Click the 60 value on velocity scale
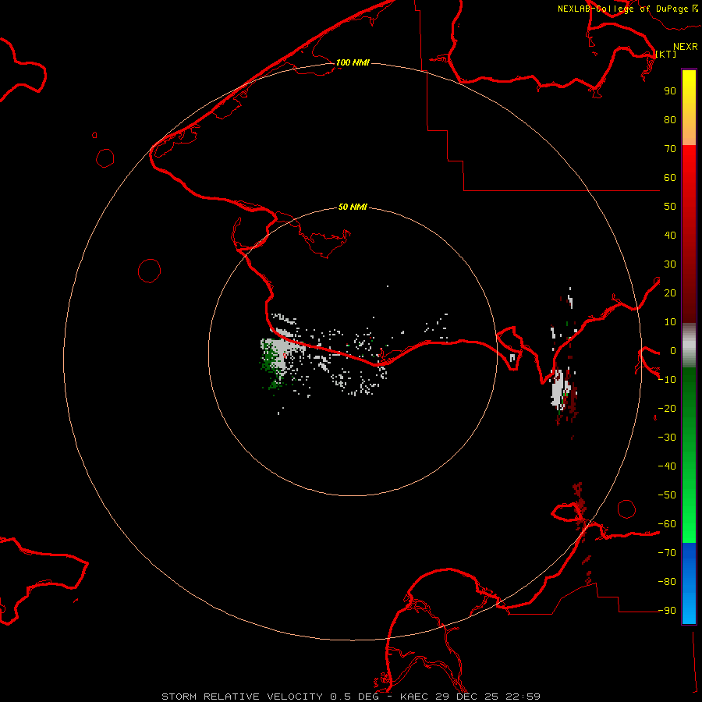This screenshot has height=702, width=702. (x=670, y=178)
